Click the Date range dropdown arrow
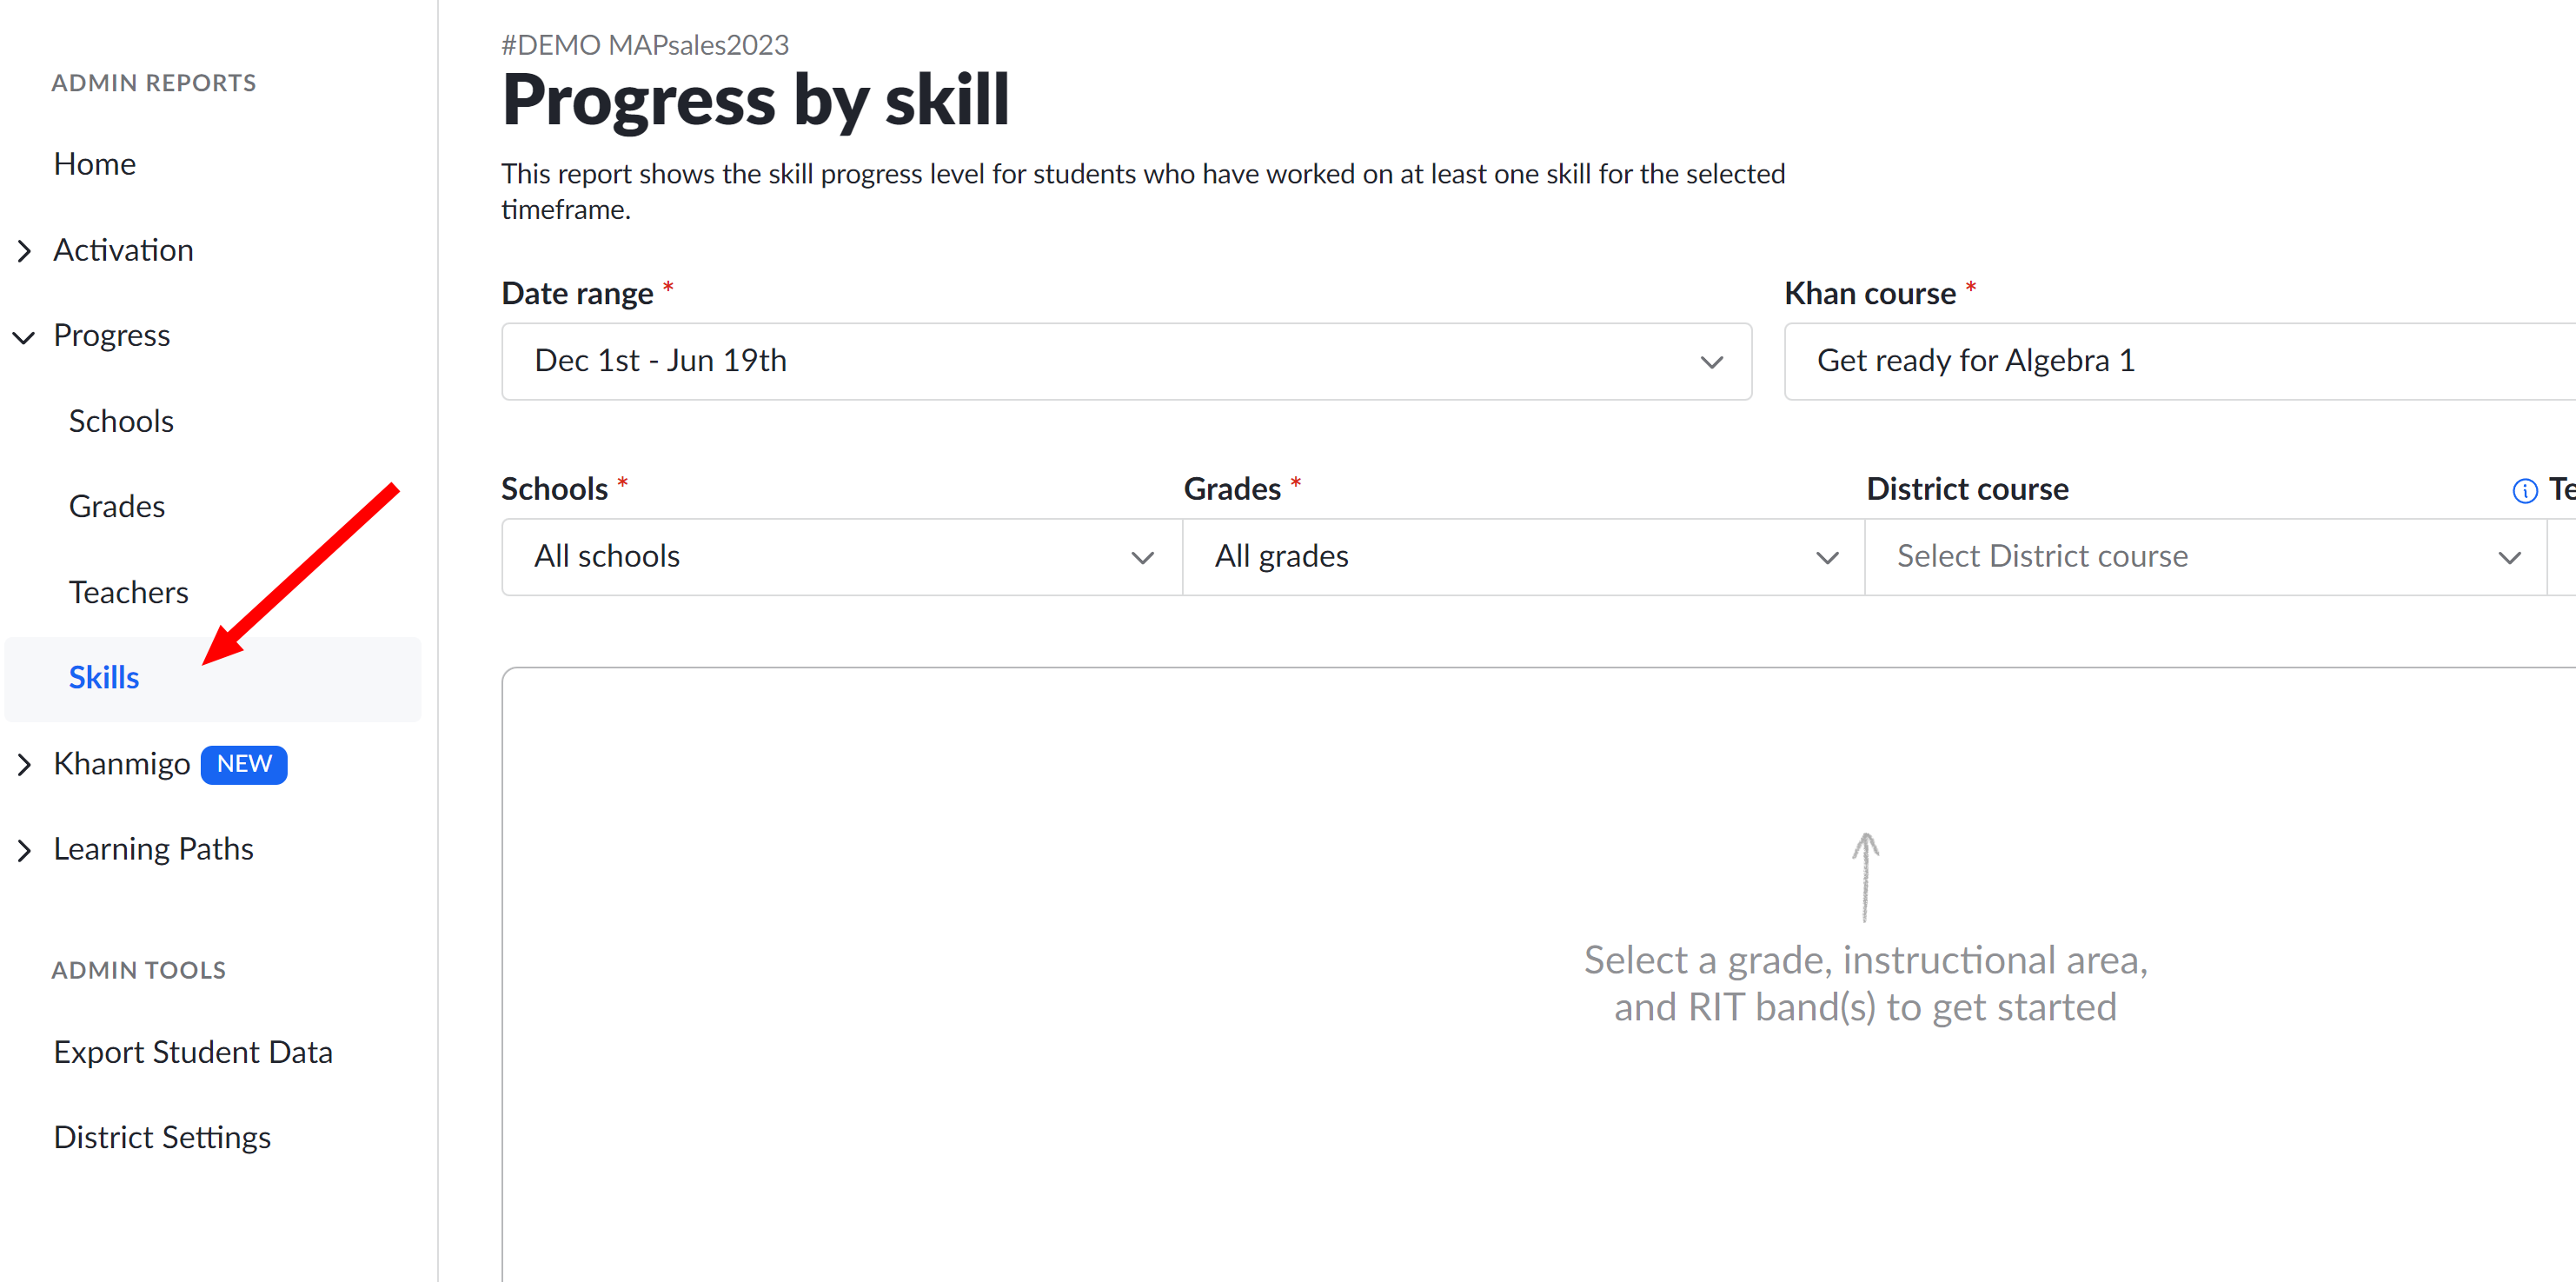Viewport: 2576px width, 1282px height. 1711,362
